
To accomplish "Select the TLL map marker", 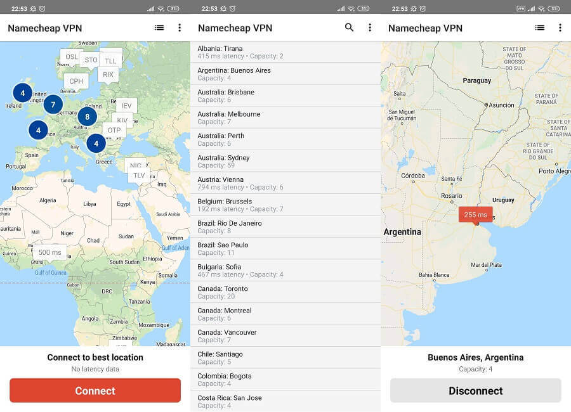I will 110,60.
